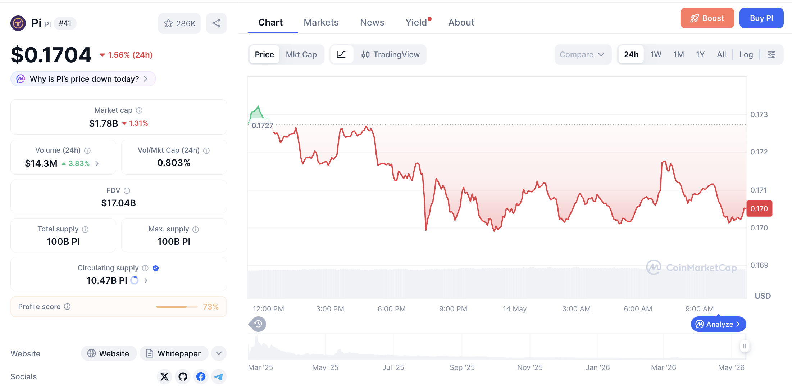Click the Max. supply info icon

[196, 229]
